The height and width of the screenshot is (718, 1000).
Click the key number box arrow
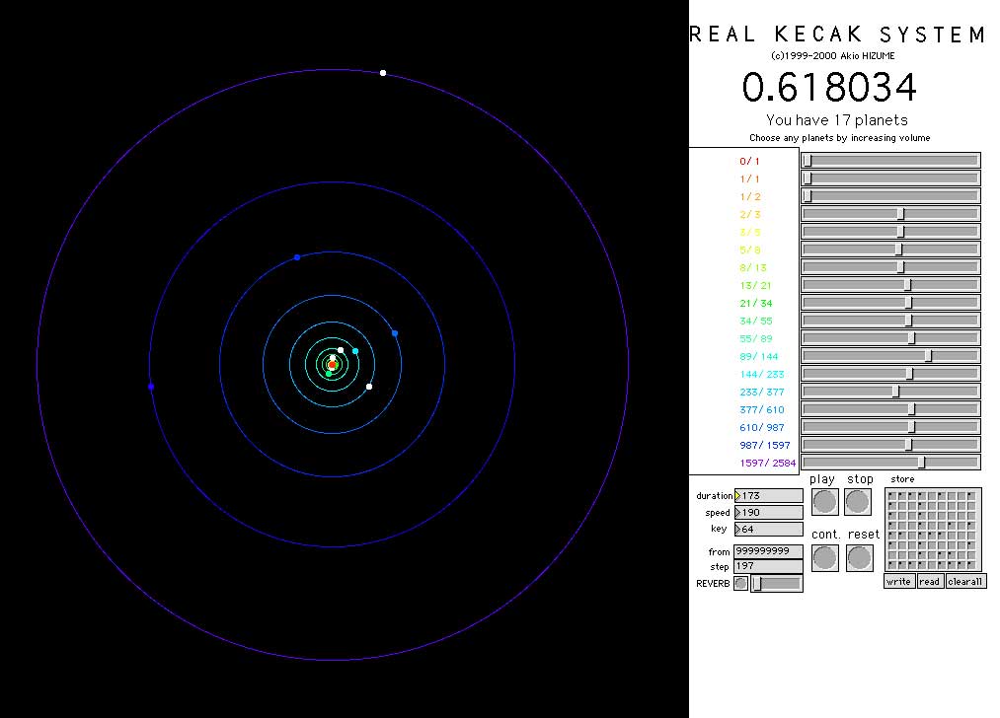pyautogui.click(x=737, y=530)
